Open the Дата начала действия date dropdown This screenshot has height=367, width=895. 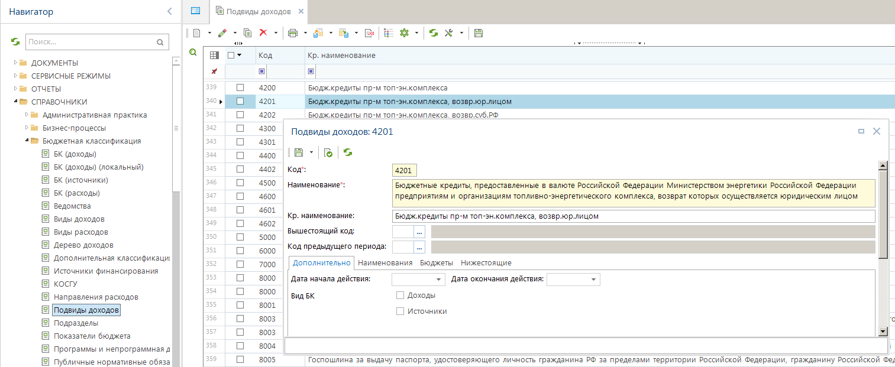(439, 279)
